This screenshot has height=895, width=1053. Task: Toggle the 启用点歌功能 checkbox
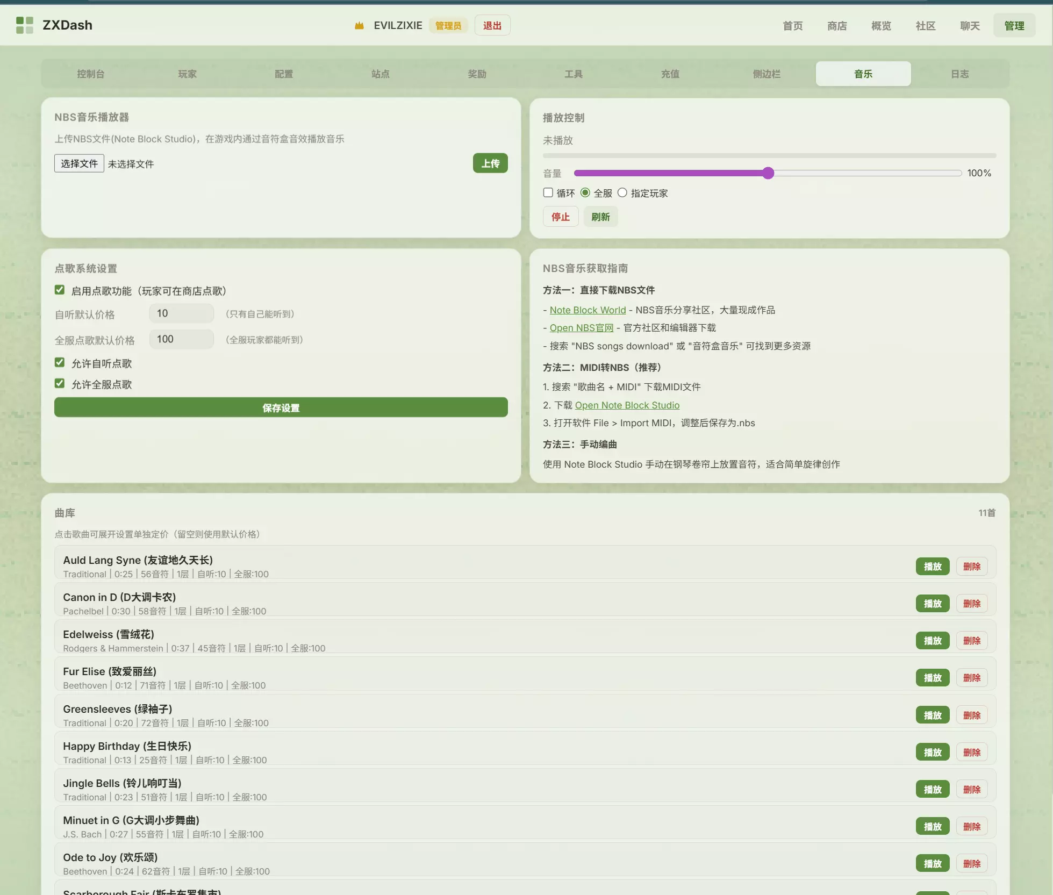(60, 290)
